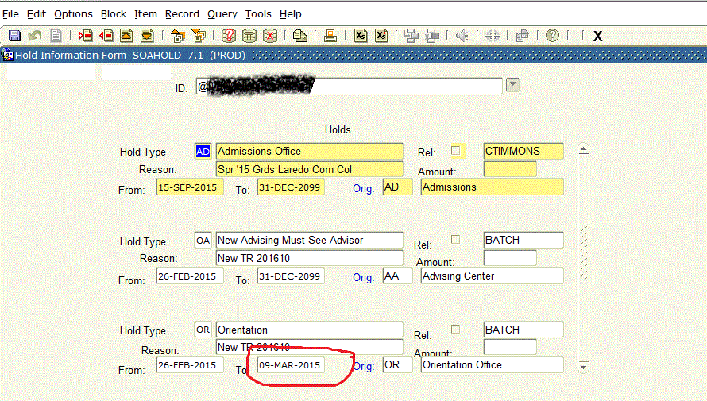
Task: Select the Orientation To date 09-MAR-2015 field
Action: coord(289,365)
